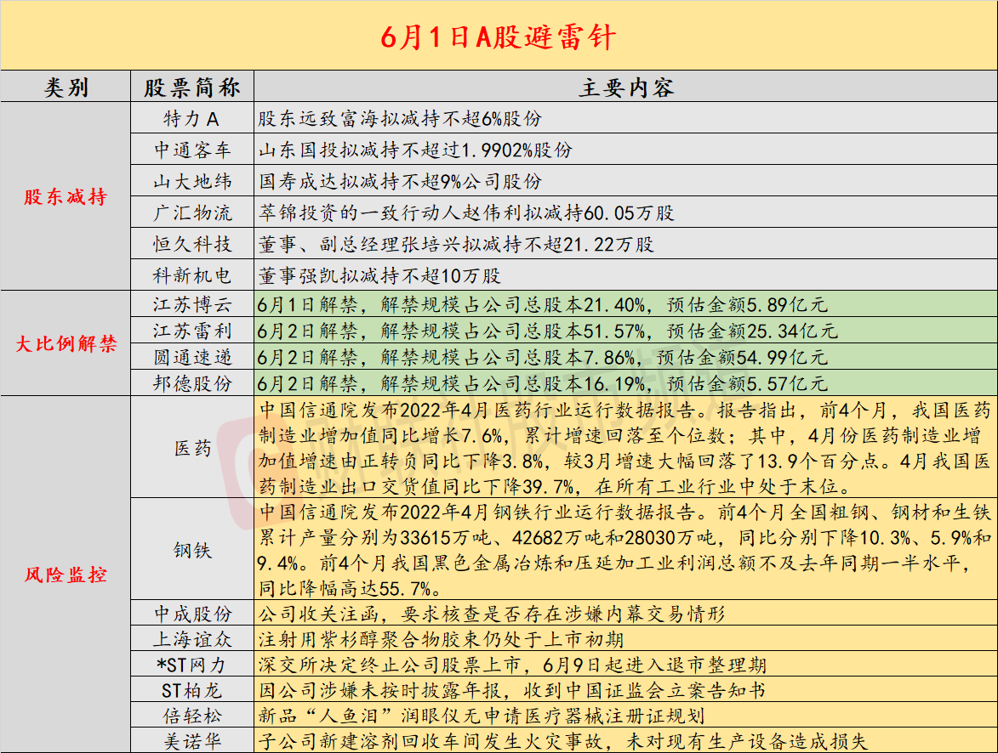This screenshot has height=753, width=998.
Task: Click text 股东远致富海拟减持不超6%股份
Action: [400, 118]
